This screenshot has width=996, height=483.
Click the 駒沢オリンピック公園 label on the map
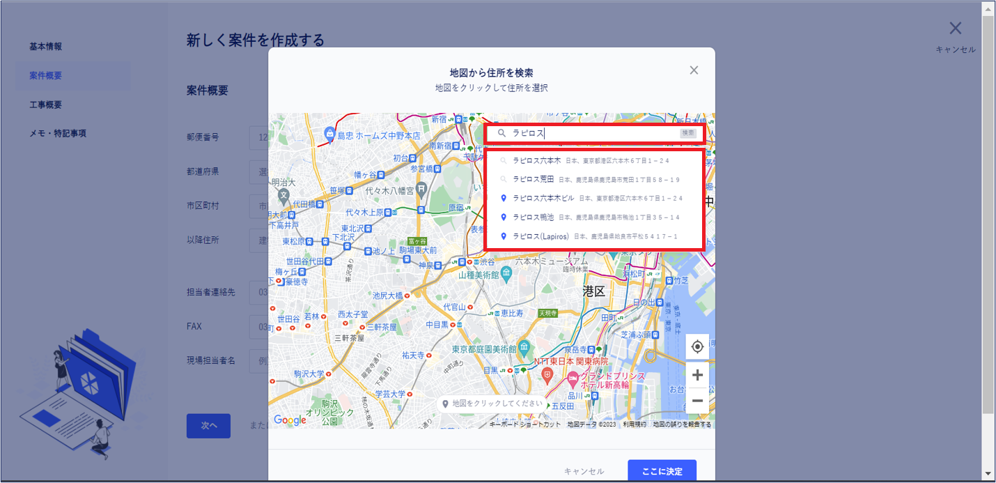click(330, 413)
